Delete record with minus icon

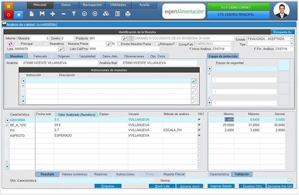tap(63, 14)
